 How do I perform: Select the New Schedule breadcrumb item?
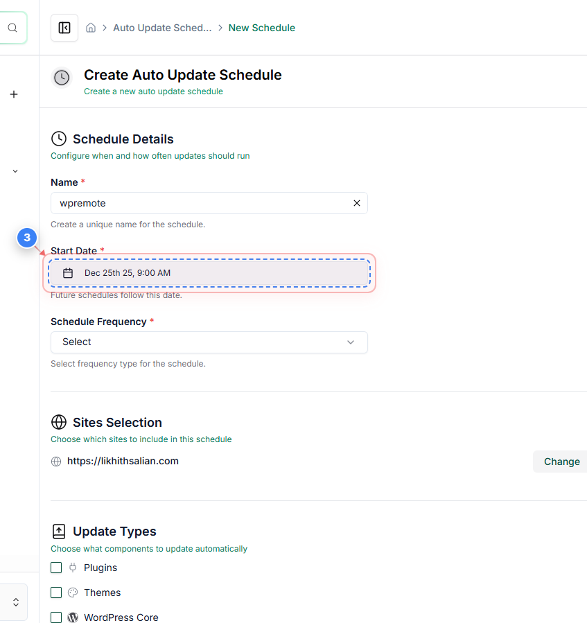[x=262, y=28]
